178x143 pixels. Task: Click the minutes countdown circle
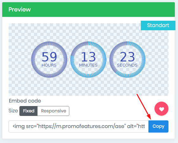[88, 60]
